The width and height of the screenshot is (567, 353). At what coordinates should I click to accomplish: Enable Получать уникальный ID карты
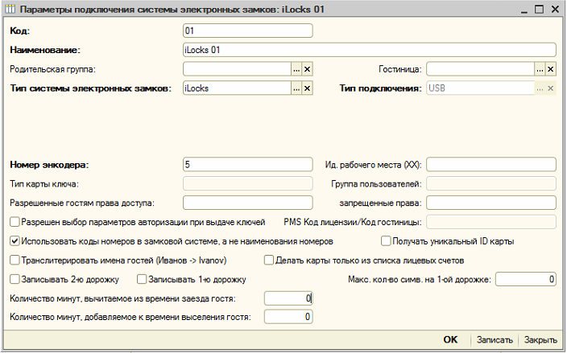[x=386, y=240]
